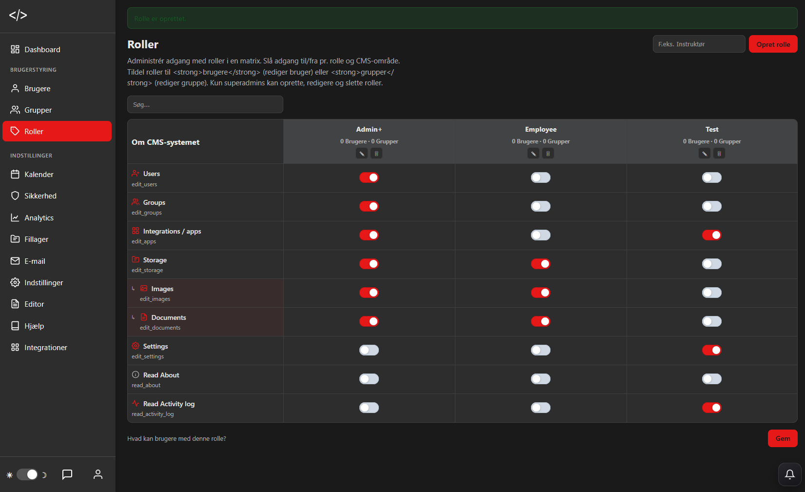Screen dimensions: 805x492
Task: Click the Dashboard grid icon in sidebar
Action: click(15, 49)
